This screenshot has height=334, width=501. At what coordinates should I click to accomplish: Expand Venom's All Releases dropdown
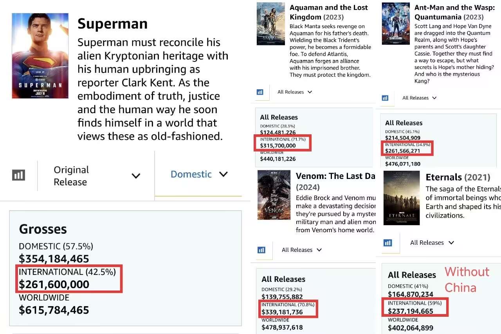point(302,250)
